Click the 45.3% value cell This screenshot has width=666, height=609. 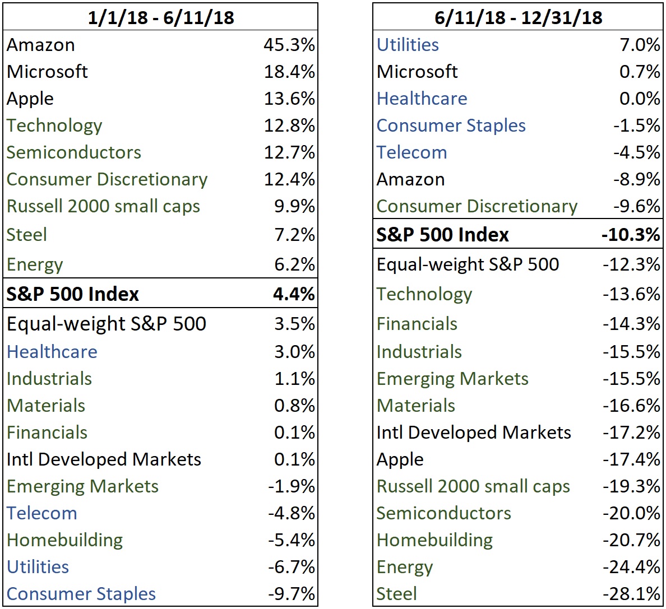coord(289,45)
